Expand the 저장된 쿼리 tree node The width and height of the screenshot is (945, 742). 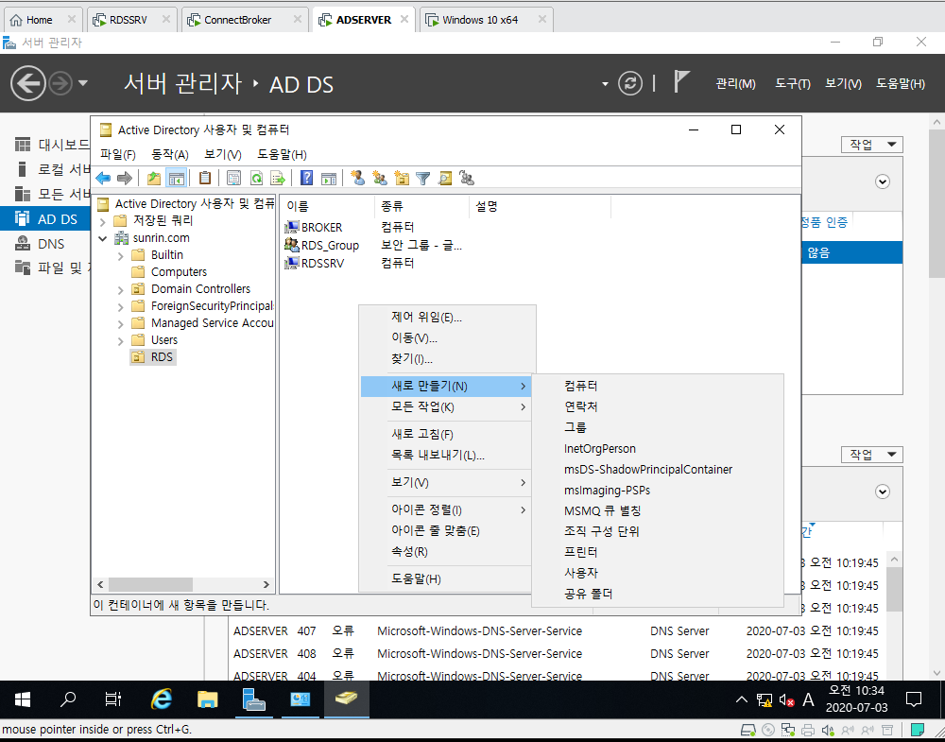(102, 222)
